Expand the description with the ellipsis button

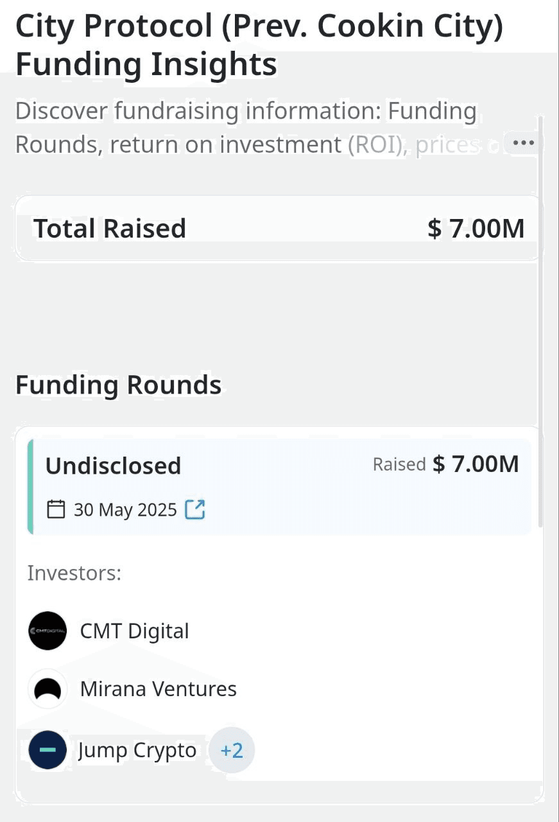tap(524, 143)
